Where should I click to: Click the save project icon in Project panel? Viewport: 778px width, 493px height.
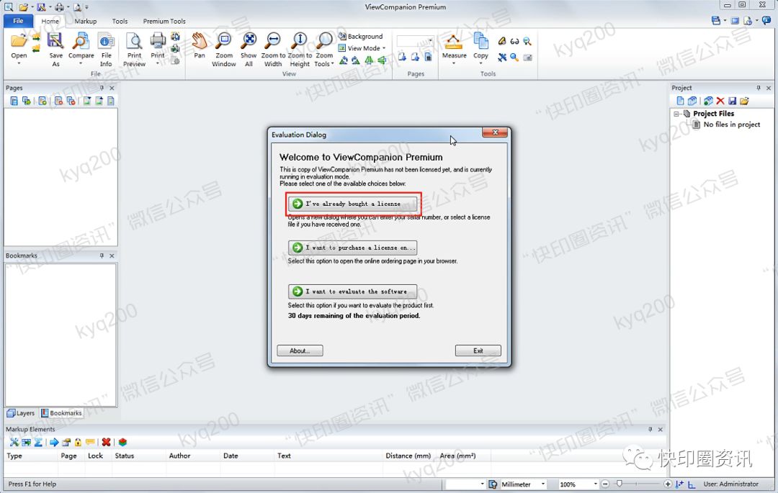733,101
